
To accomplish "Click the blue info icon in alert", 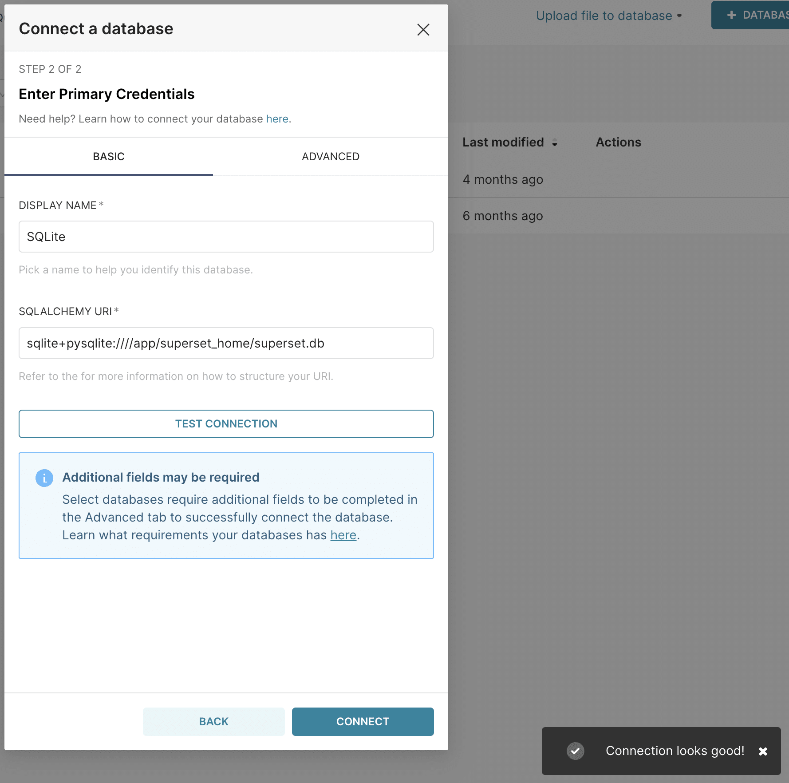I will 44,478.
